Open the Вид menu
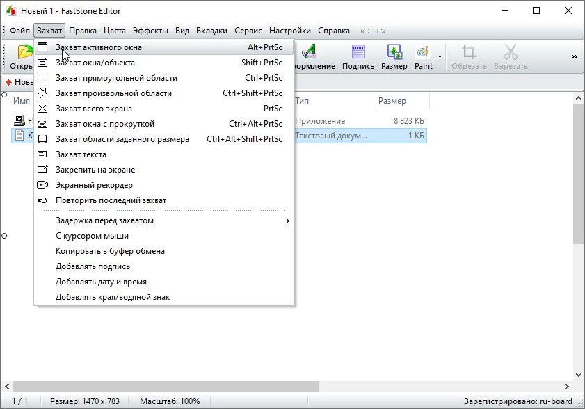The height and width of the screenshot is (409, 585). click(182, 31)
